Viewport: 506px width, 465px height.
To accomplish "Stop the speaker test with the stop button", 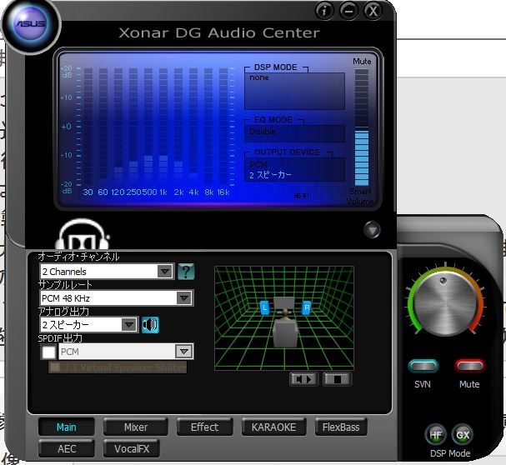I will pyautogui.click(x=337, y=379).
